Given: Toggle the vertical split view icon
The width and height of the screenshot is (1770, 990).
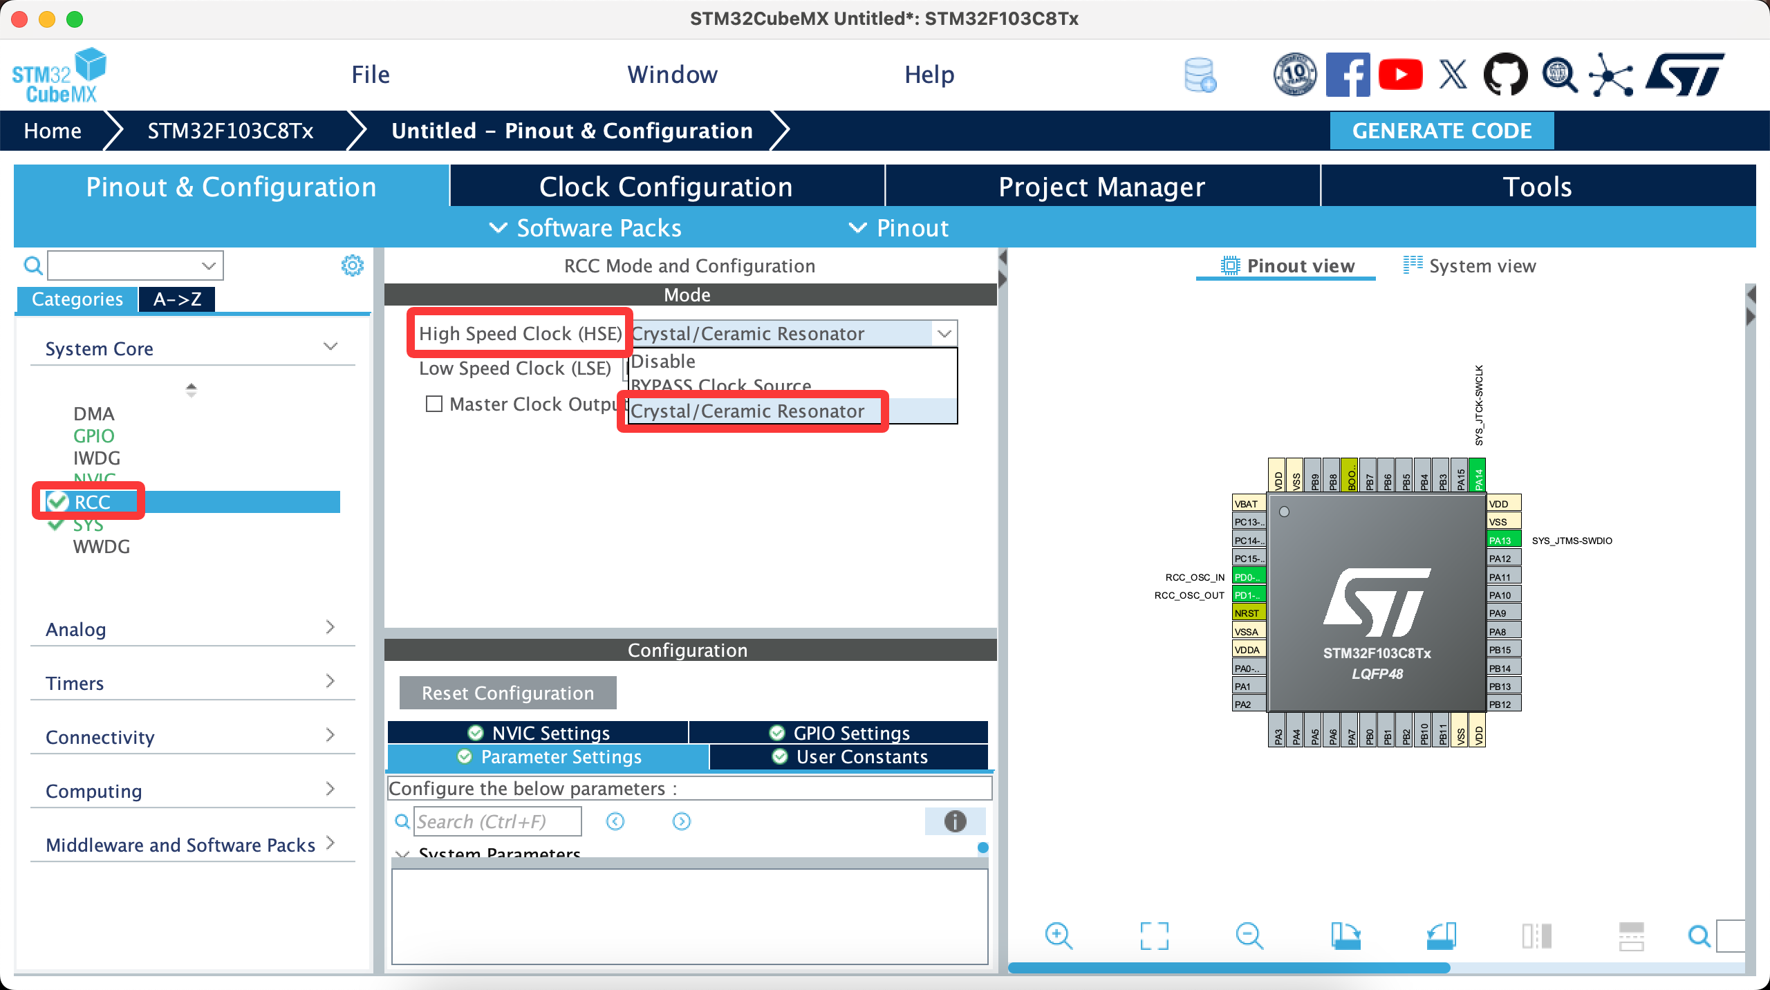Looking at the screenshot, I should pyautogui.click(x=1536, y=936).
